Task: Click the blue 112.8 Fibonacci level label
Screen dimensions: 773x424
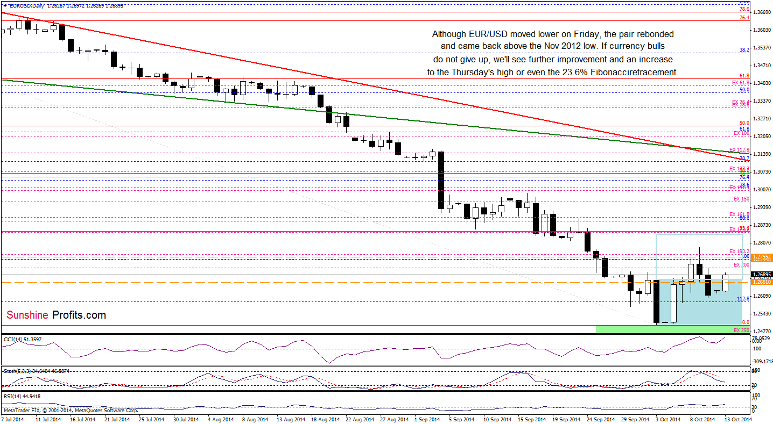Action: point(743,298)
